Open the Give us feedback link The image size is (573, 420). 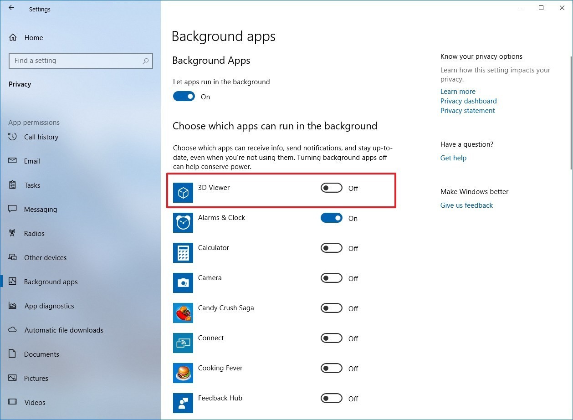pyautogui.click(x=466, y=205)
